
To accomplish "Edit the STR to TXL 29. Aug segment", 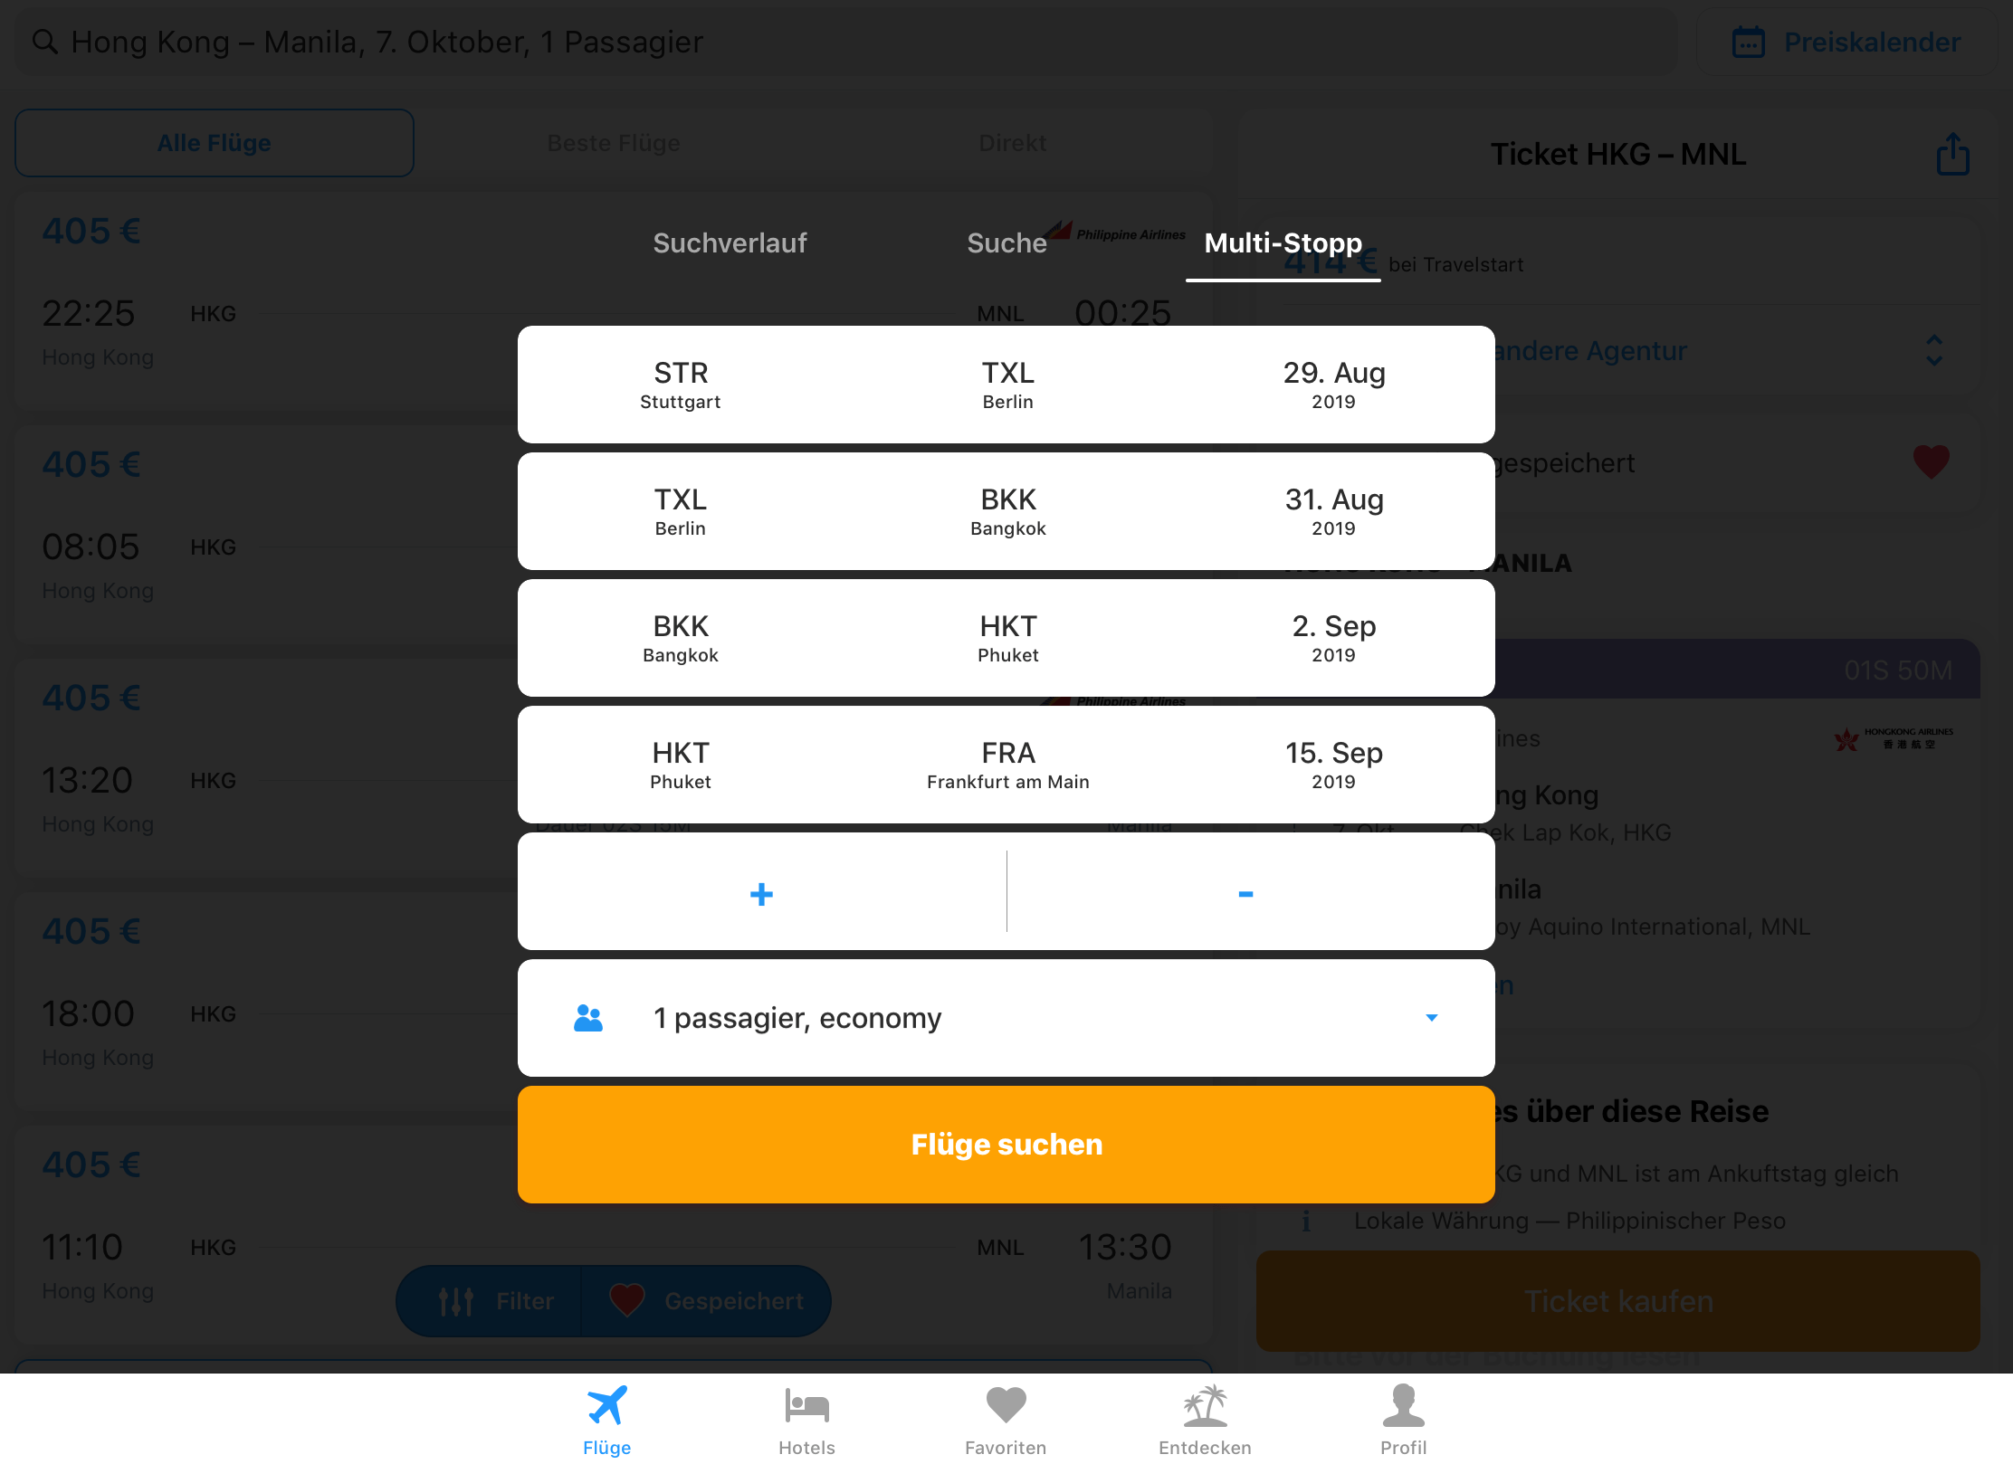I will click(1006, 385).
